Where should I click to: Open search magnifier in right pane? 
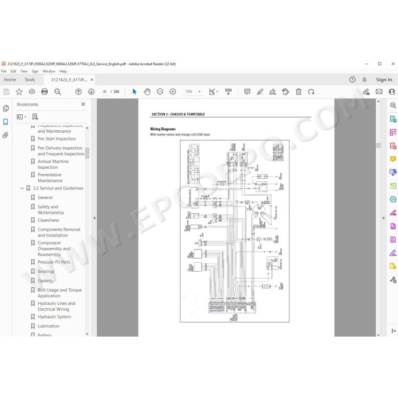(x=393, y=105)
